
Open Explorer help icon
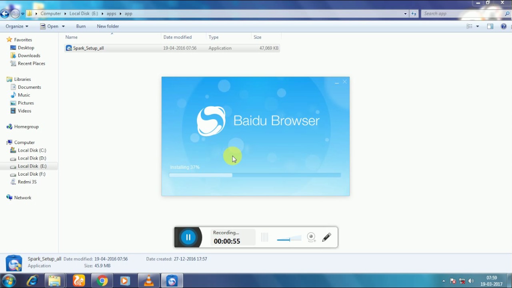pyautogui.click(x=504, y=26)
